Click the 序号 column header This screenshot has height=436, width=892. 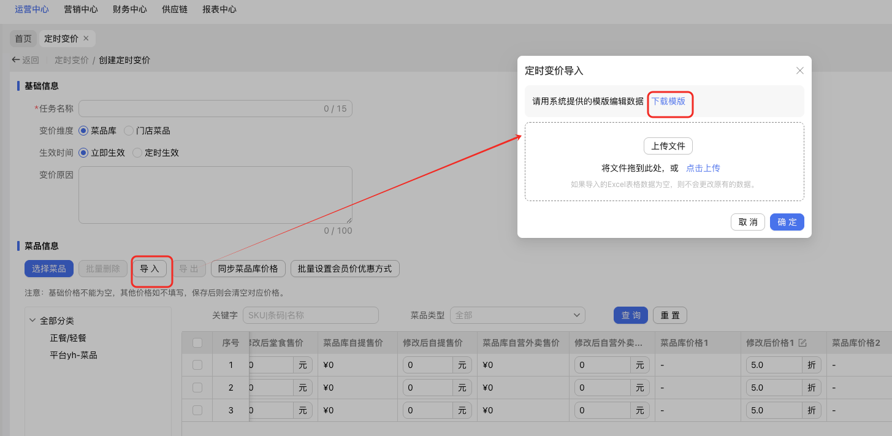231,343
